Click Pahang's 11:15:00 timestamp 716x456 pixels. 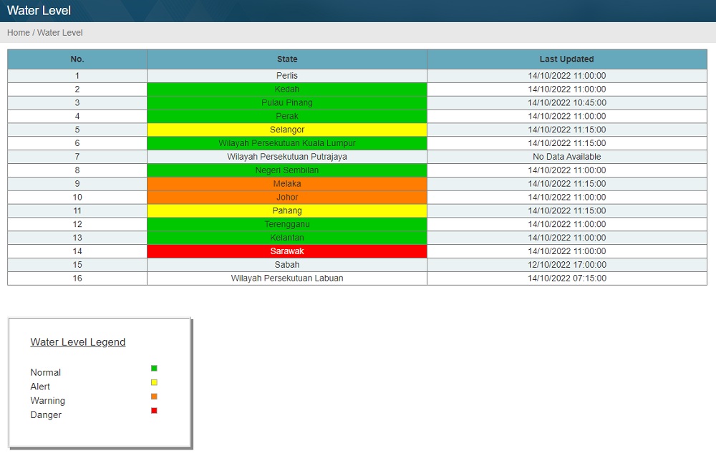[x=566, y=211]
